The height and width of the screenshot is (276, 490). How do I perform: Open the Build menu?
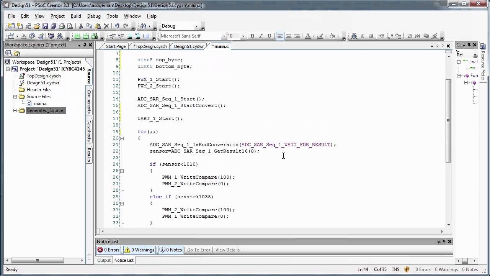pos(76,16)
